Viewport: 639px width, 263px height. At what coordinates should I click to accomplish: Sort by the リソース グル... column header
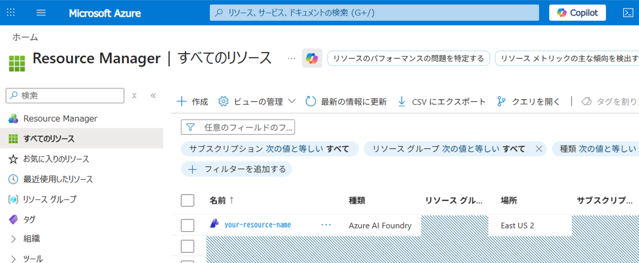(454, 201)
